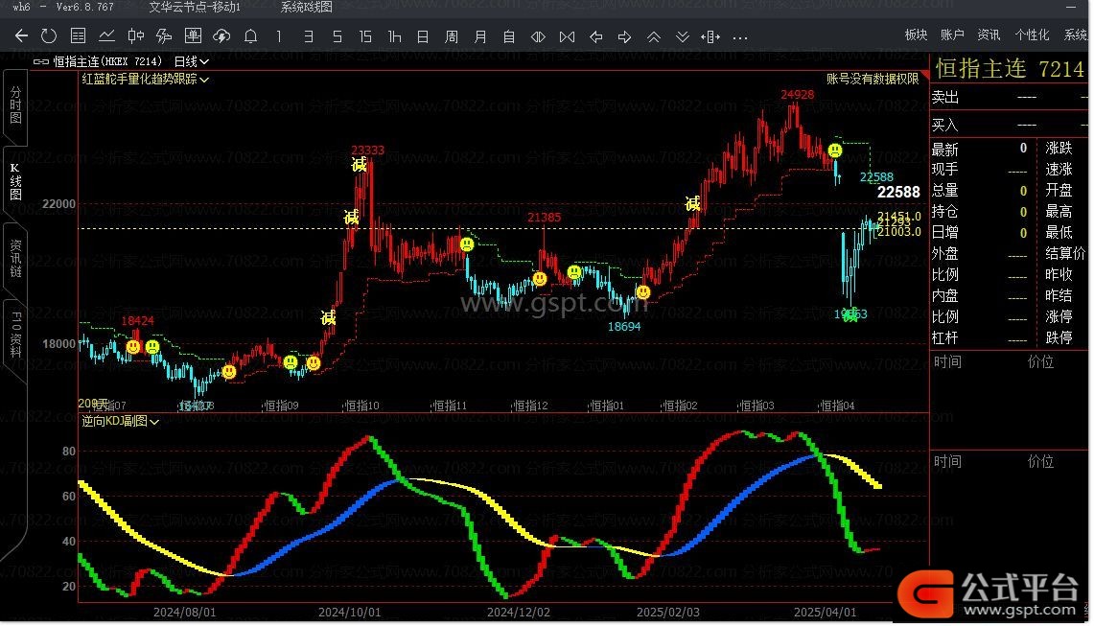
Task: Open the 红蓝舵手量化趋势跟踪 indicator dropdown
Action: pos(146,80)
